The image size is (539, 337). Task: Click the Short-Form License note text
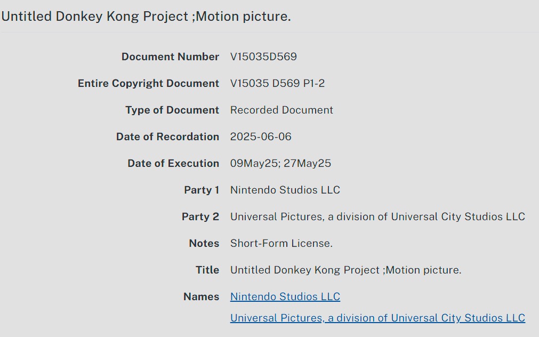(281, 243)
